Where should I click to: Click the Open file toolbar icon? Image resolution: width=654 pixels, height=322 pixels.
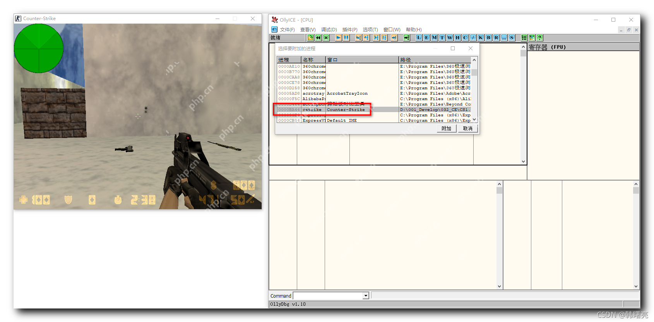pos(310,37)
